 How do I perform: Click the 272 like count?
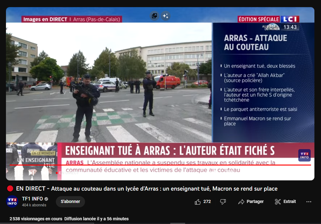point(207,201)
